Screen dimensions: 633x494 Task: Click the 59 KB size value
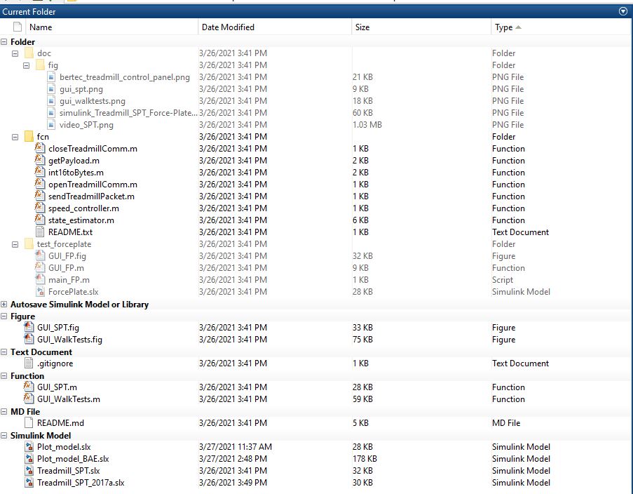362,399
